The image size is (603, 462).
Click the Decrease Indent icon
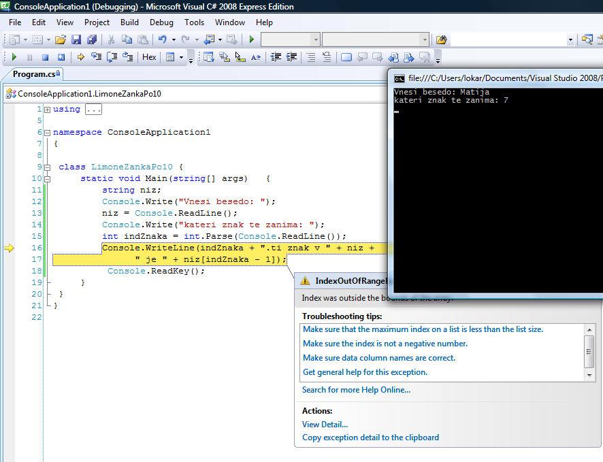(x=276, y=57)
